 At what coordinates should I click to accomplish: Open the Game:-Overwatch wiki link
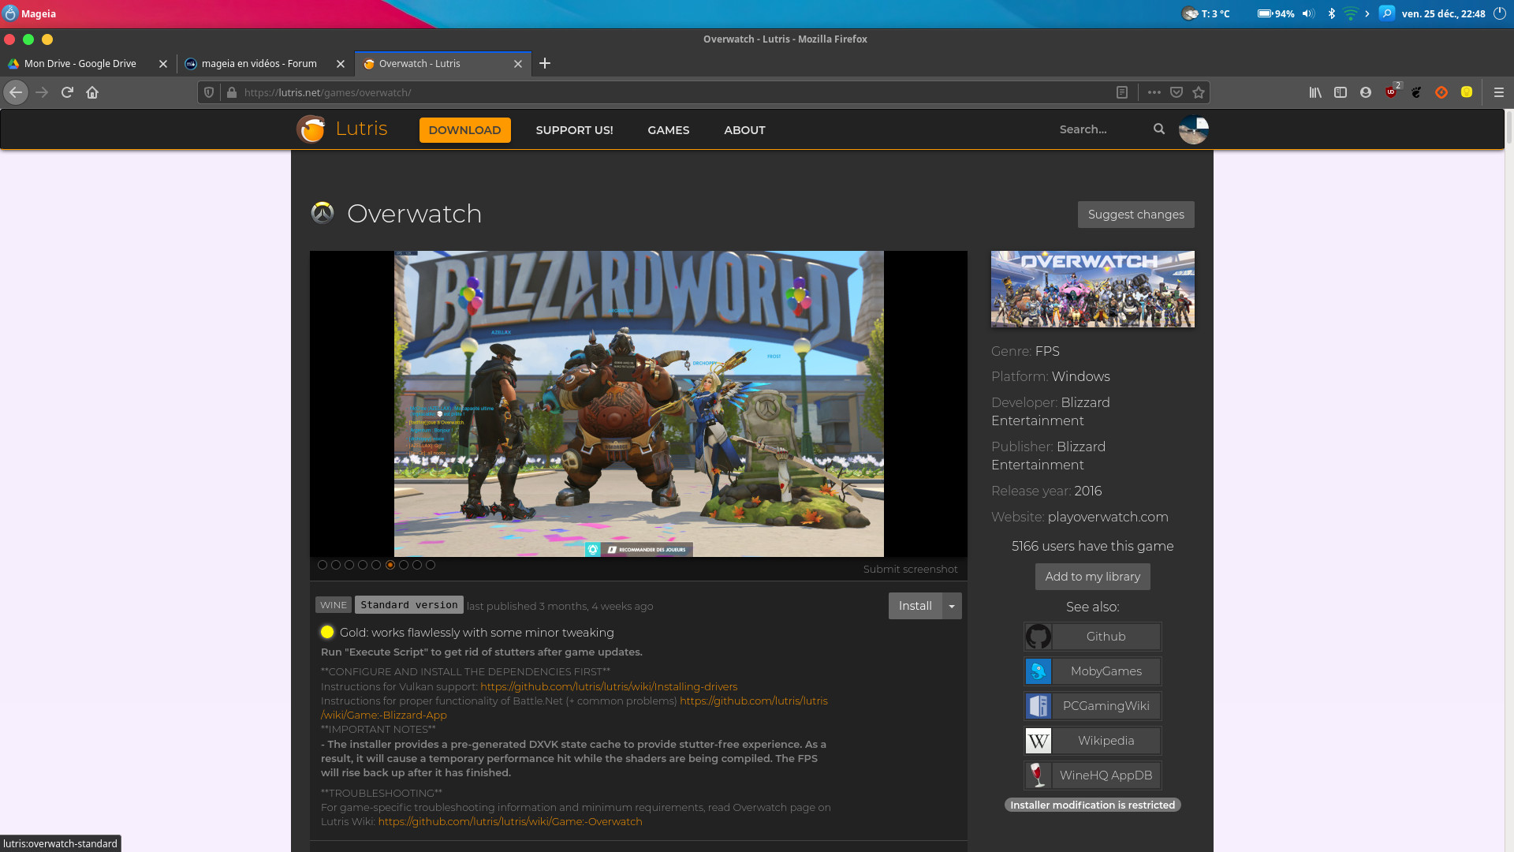click(510, 821)
